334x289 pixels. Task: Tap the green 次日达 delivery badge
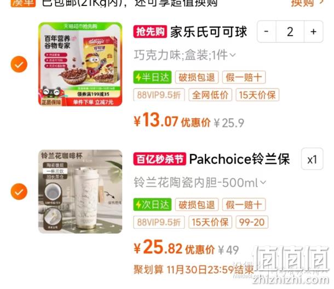click(x=152, y=205)
